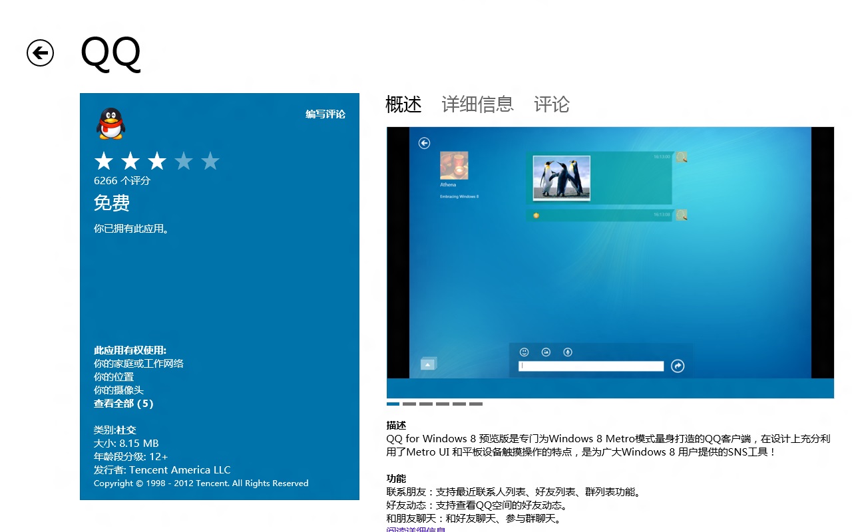Screen dimensions: 852x532
Task: Click the back arrow inside the screenshot preview
Action: pos(424,143)
